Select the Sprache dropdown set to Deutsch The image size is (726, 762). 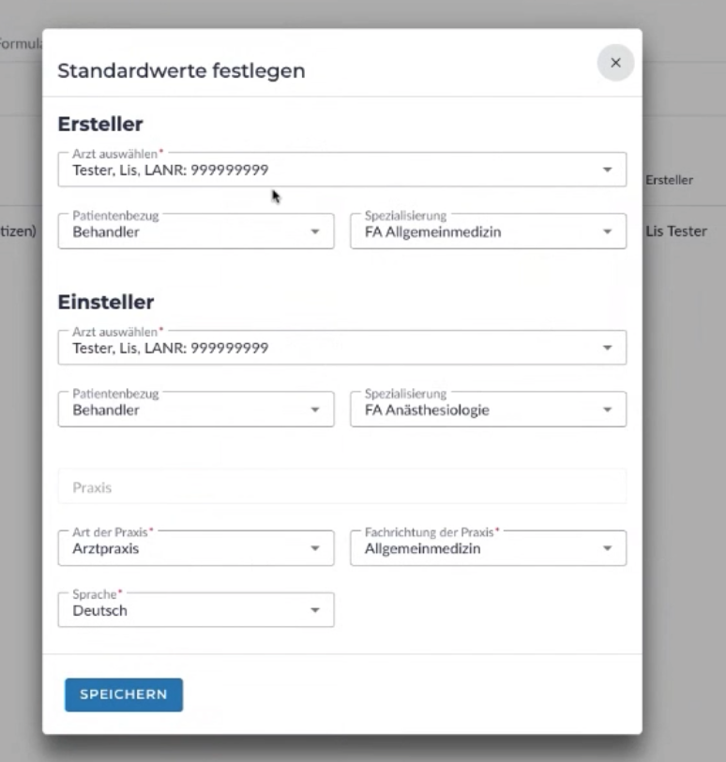click(188, 610)
